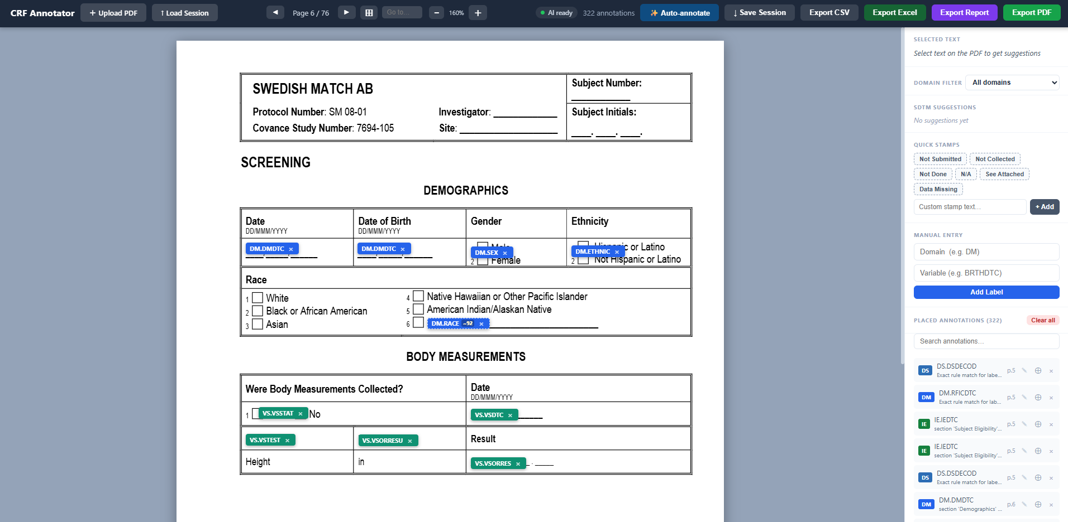
Task: Remove the VS.VSTEST annotation label
Action: [x=287, y=440]
